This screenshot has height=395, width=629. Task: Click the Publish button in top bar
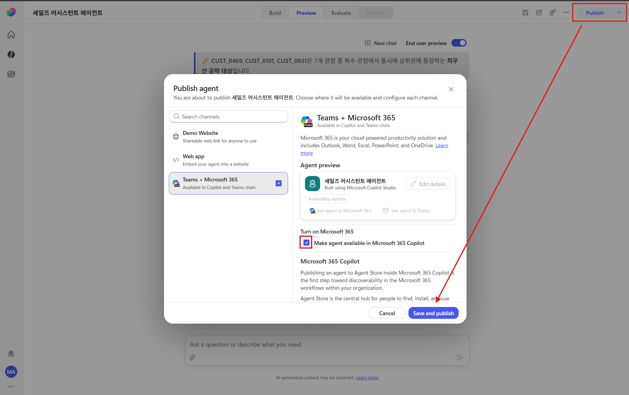point(595,13)
